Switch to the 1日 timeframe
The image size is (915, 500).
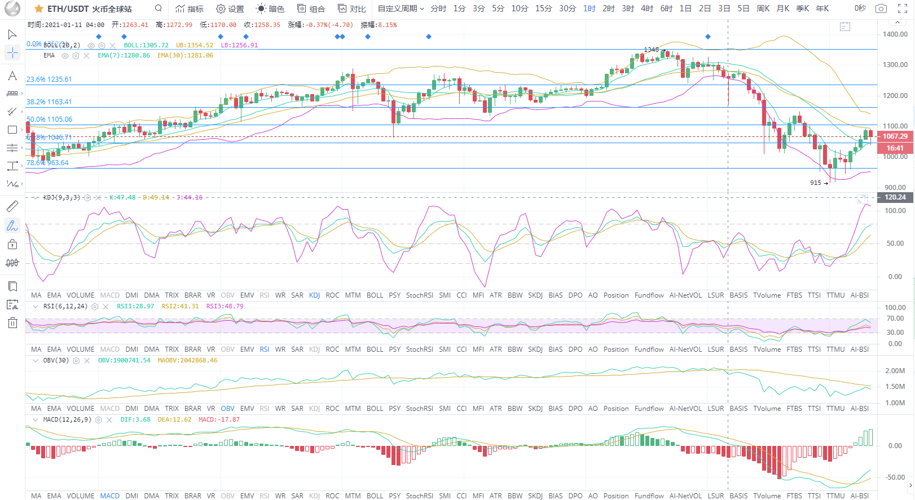[685, 9]
